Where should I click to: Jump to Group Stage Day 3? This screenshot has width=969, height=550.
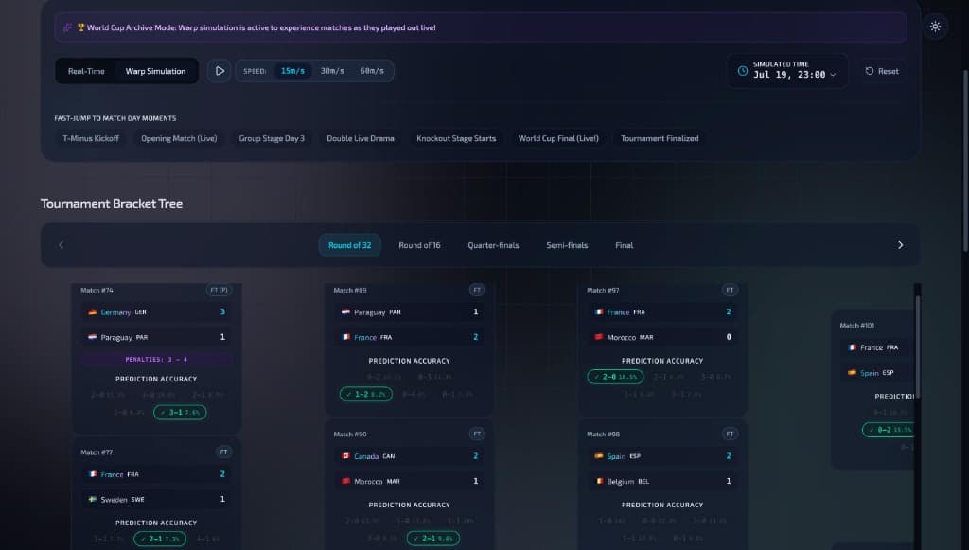coord(272,138)
